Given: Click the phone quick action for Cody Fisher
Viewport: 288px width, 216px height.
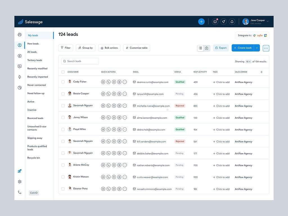Looking at the screenshot, I should [x=108, y=82].
